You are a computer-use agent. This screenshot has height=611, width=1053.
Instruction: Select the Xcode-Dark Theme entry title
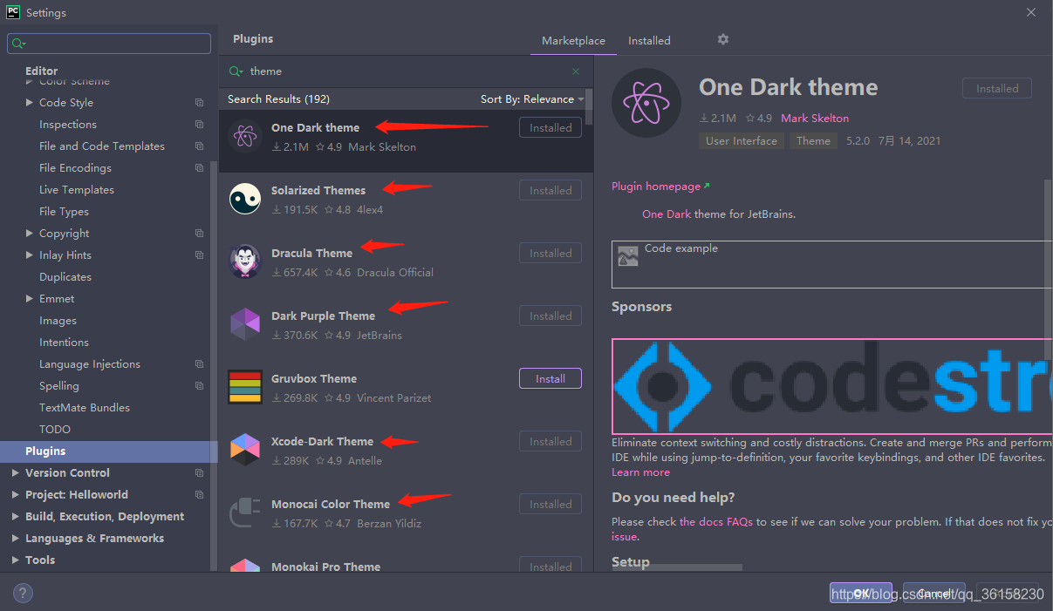click(x=322, y=442)
